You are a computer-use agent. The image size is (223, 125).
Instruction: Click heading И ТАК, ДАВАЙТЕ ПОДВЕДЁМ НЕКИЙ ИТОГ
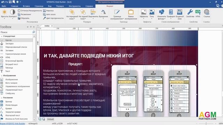point(89,56)
